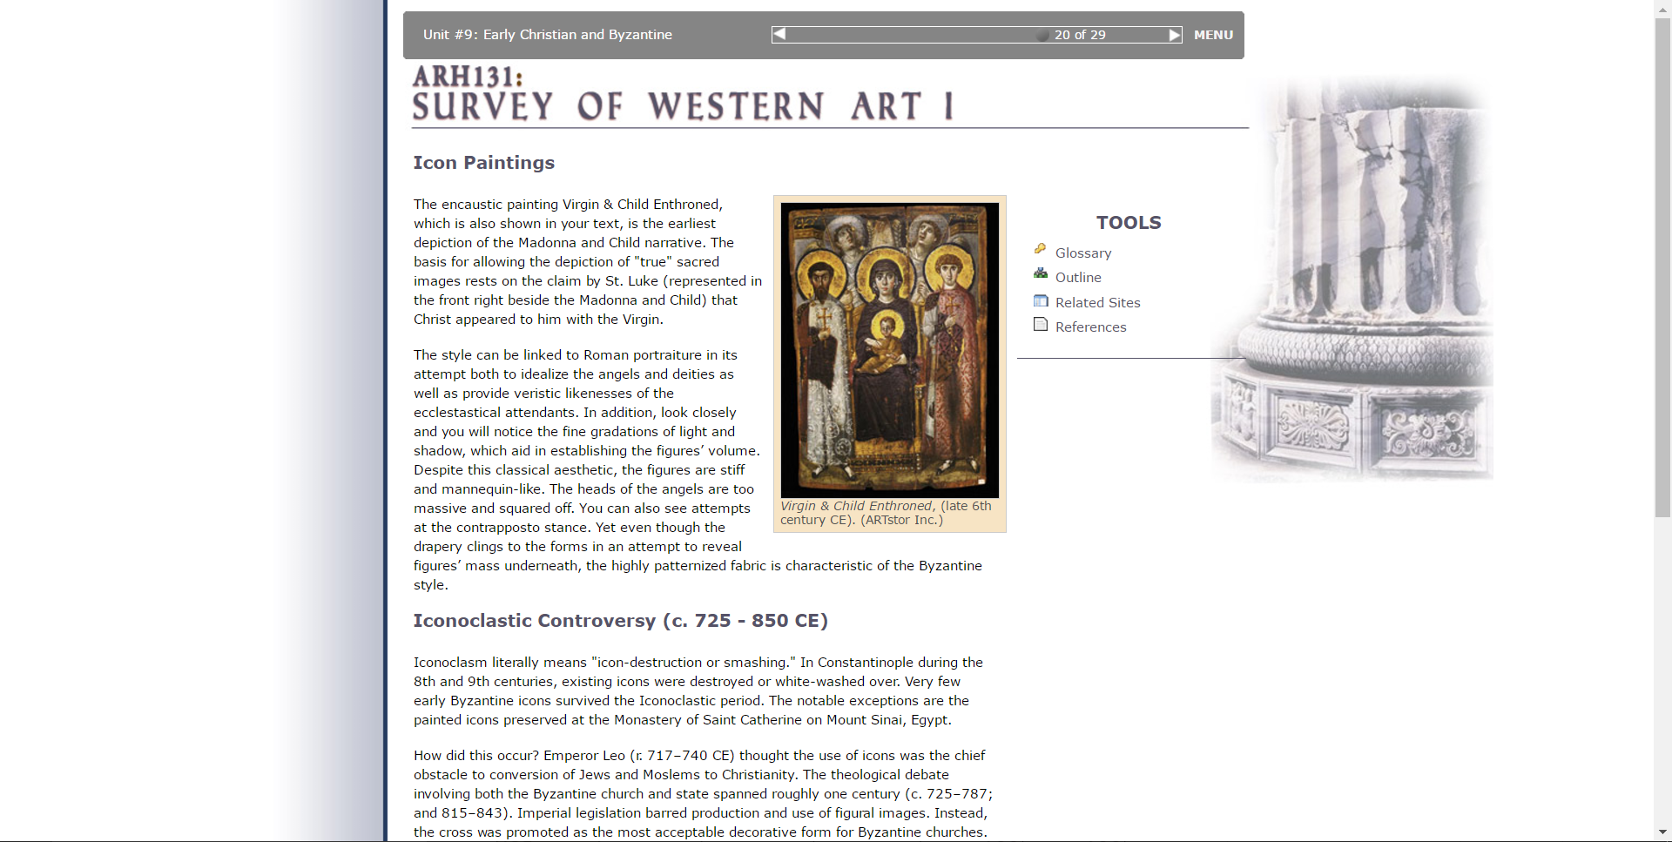This screenshot has height=842, width=1672.
Task: Click the 20 of 29 page indicator
Action: pyautogui.click(x=1080, y=35)
